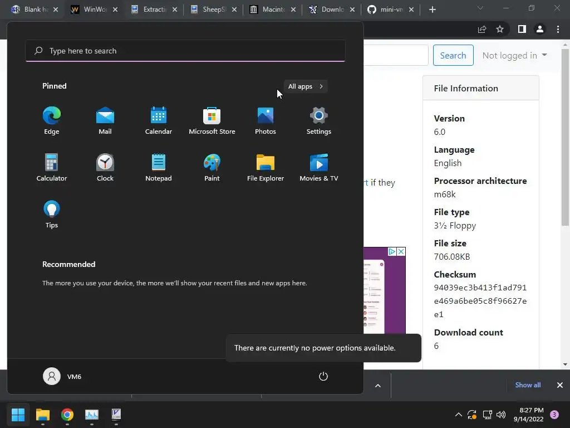The width and height of the screenshot is (570, 428).
Task: Focus the Type here to search box
Action: pyautogui.click(x=185, y=51)
